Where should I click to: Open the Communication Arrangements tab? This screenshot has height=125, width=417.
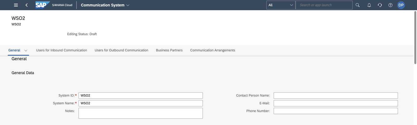(213, 50)
